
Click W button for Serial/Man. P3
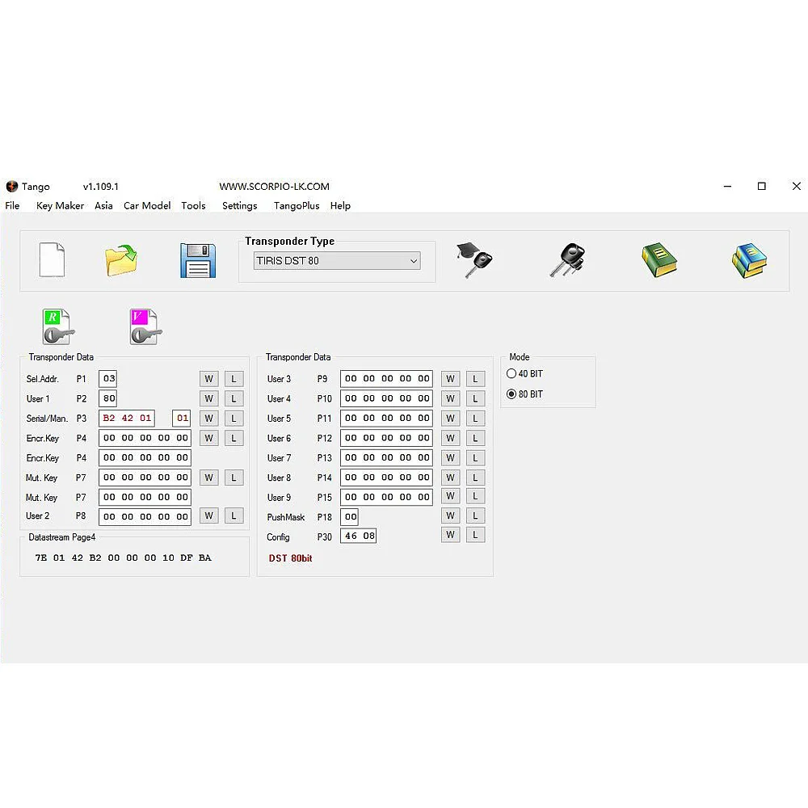click(208, 418)
